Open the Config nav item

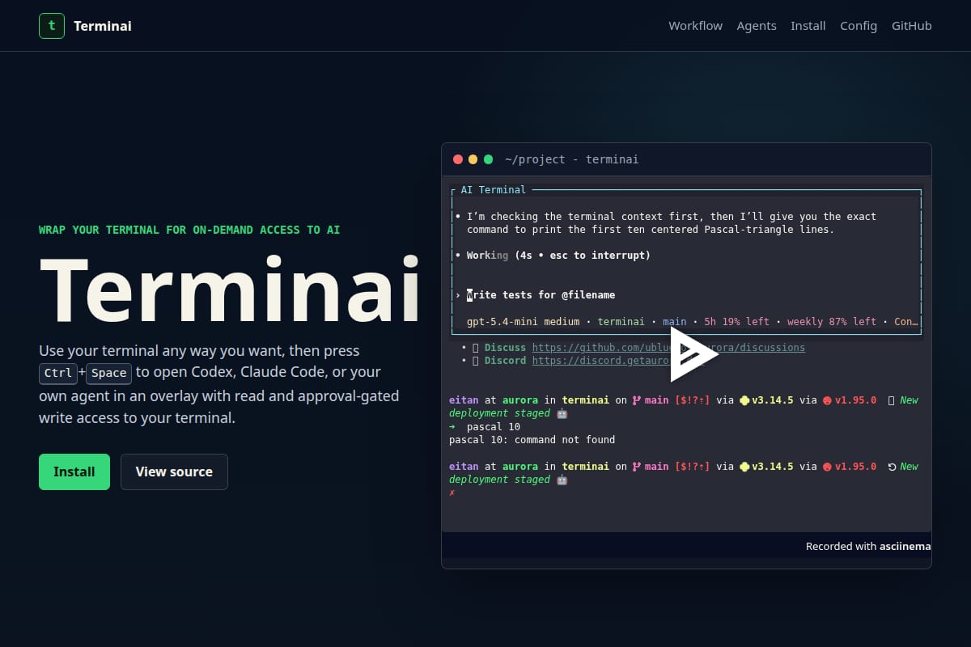click(859, 26)
